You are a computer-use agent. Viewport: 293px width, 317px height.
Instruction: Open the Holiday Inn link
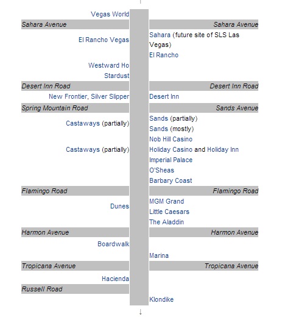click(x=223, y=149)
